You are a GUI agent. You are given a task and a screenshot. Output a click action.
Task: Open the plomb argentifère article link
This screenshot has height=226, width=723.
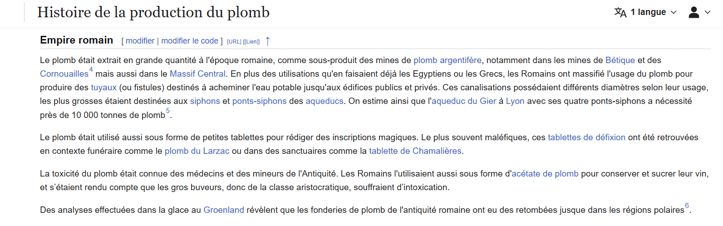[447, 60]
